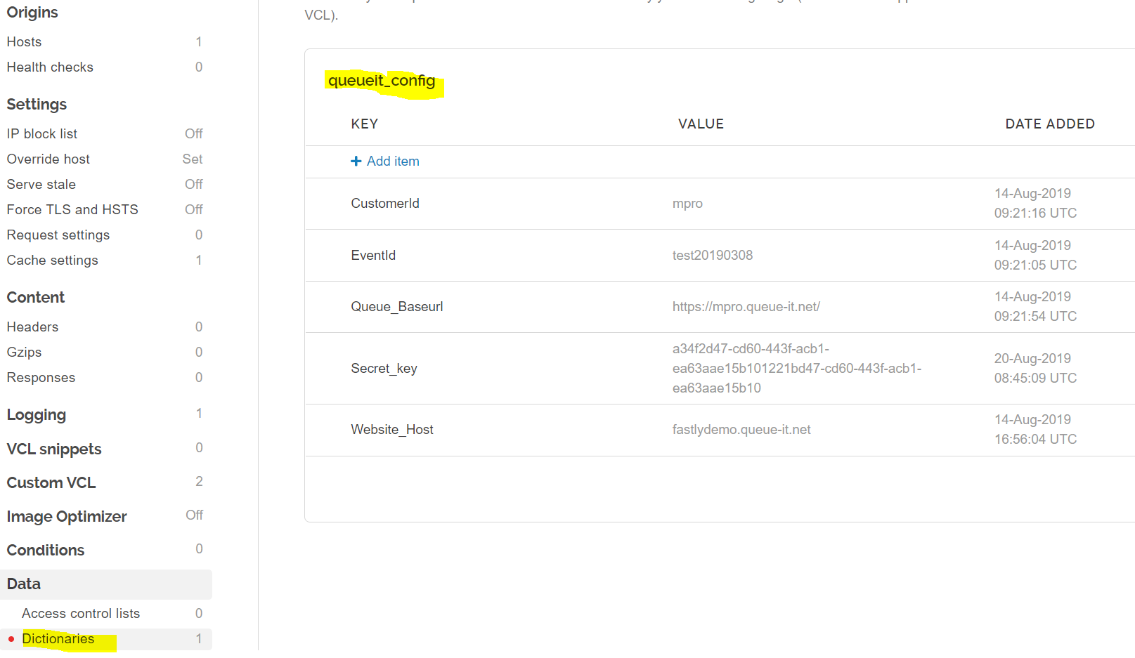Select the Hosts sidebar item

click(25, 42)
